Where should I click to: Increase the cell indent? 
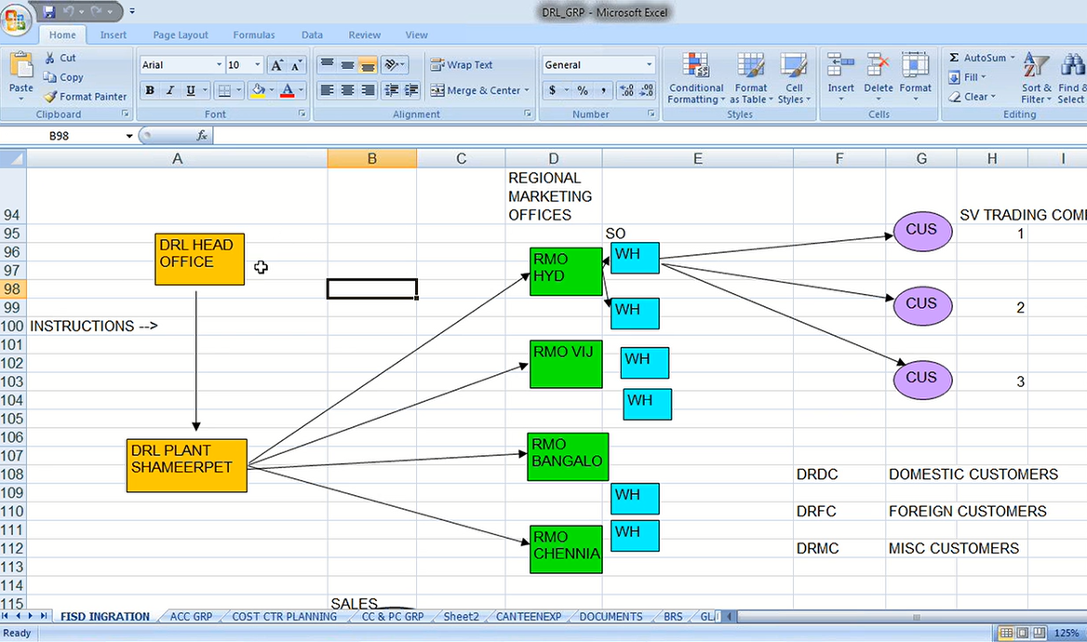(411, 90)
